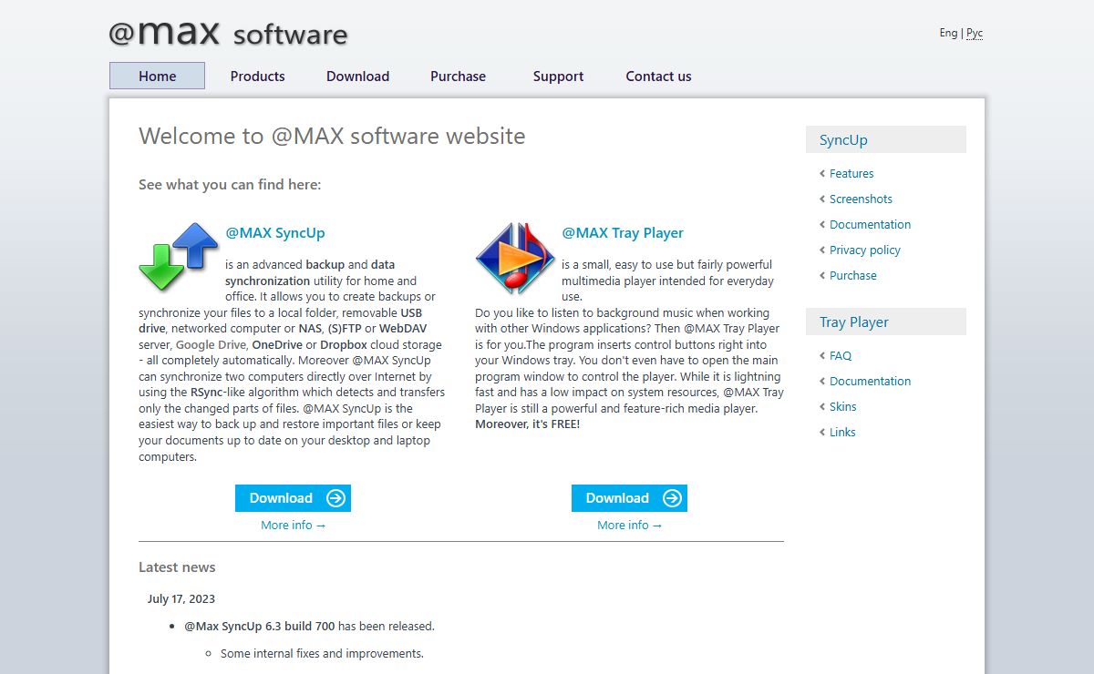This screenshot has width=1094, height=674.
Task: Open the Download menu item
Action: coord(357,77)
